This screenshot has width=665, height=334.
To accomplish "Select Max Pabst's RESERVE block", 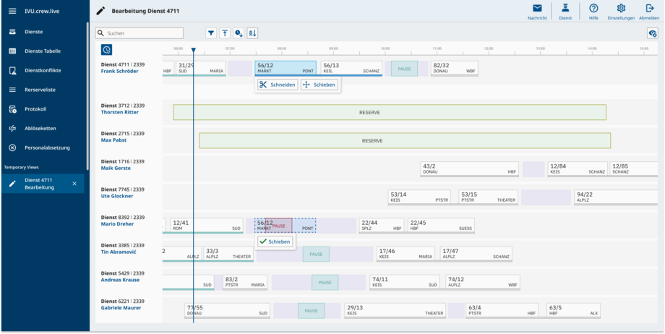I will pos(405,140).
